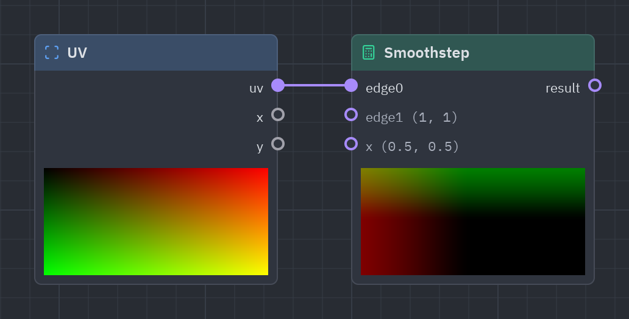This screenshot has width=629, height=319.
Task: Click the uv output label
Action: [257, 88]
